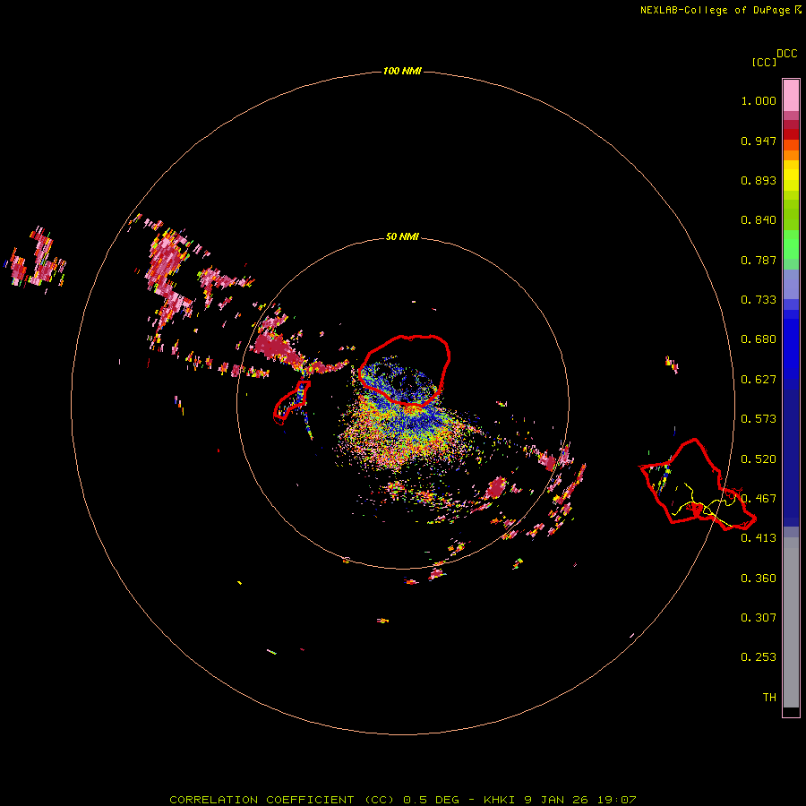Click the red color band in the scale
The image size is (806, 806).
point(791,134)
